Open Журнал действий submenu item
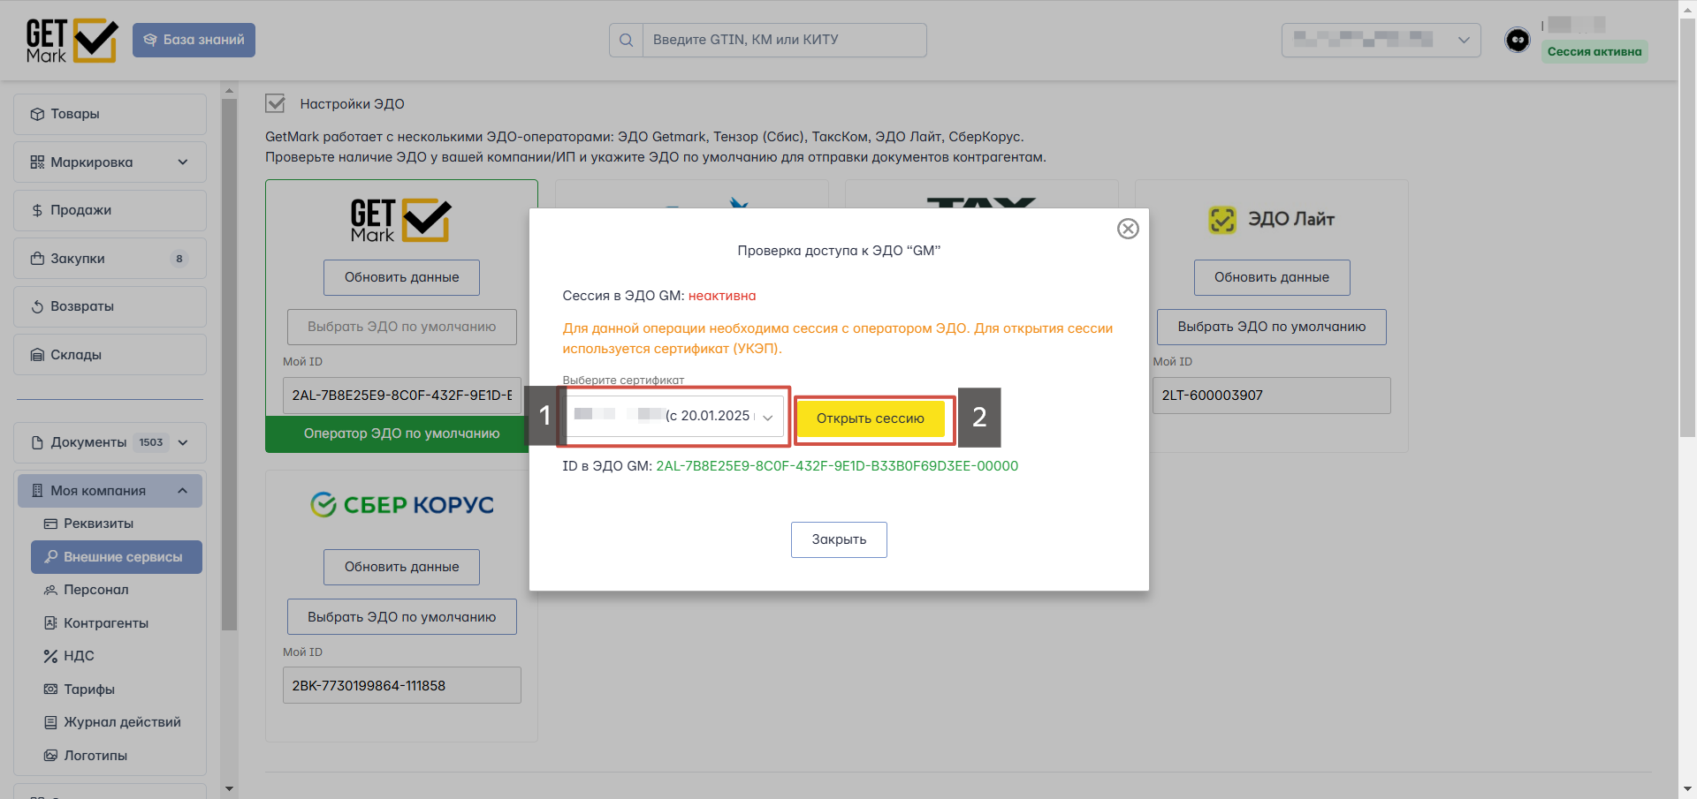The image size is (1697, 799). [x=122, y=722]
